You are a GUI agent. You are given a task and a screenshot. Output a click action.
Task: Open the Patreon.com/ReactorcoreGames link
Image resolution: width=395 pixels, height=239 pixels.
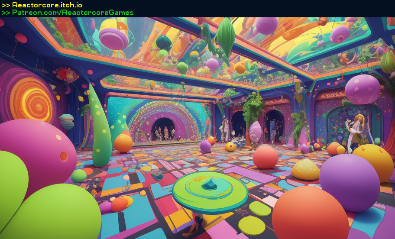point(73,13)
